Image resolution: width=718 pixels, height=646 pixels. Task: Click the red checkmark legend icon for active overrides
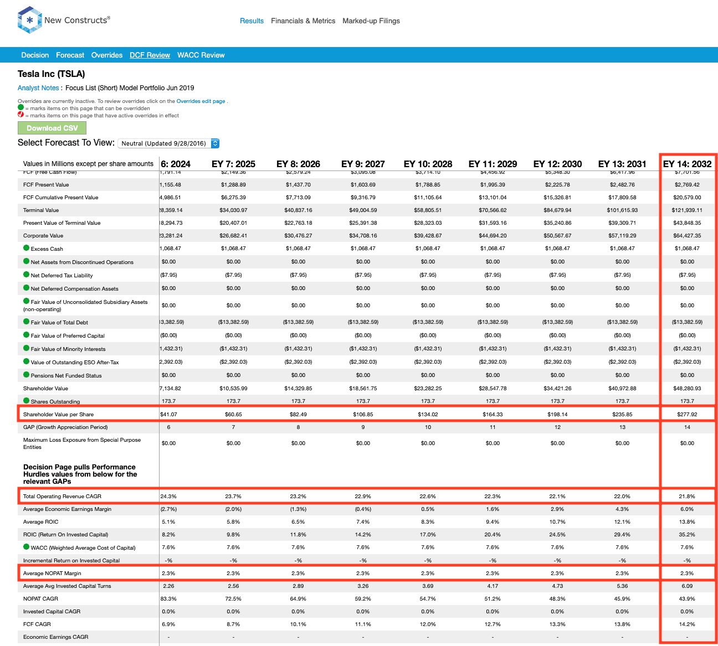pyautogui.click(x=20, y=115)
